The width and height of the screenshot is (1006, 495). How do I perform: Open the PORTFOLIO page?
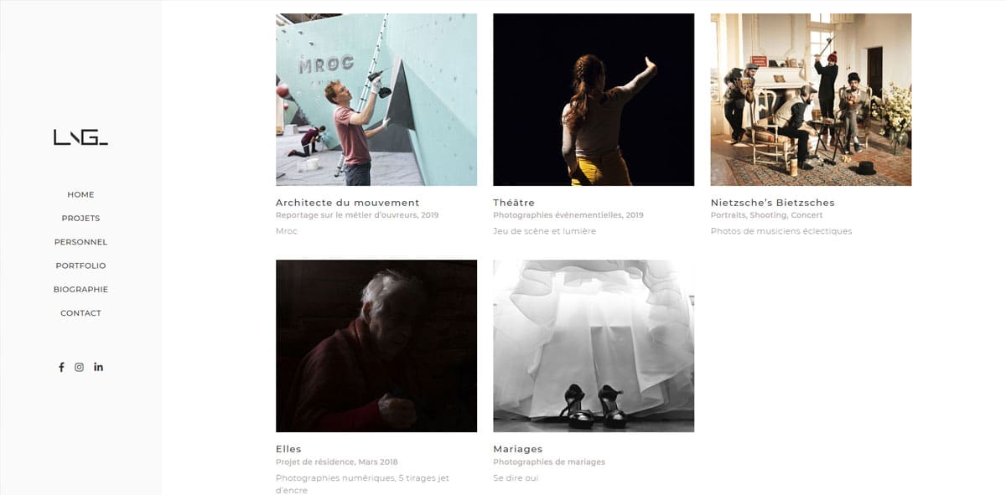pos(80,266)
